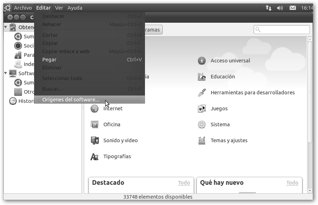
Task: Choose Pegar from the Editar menu
Action: coord(49,60)
